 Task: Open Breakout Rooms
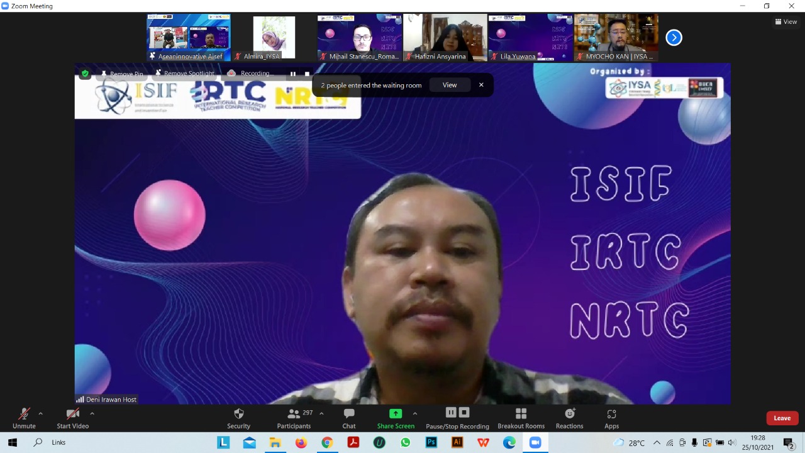pos(521,418)
